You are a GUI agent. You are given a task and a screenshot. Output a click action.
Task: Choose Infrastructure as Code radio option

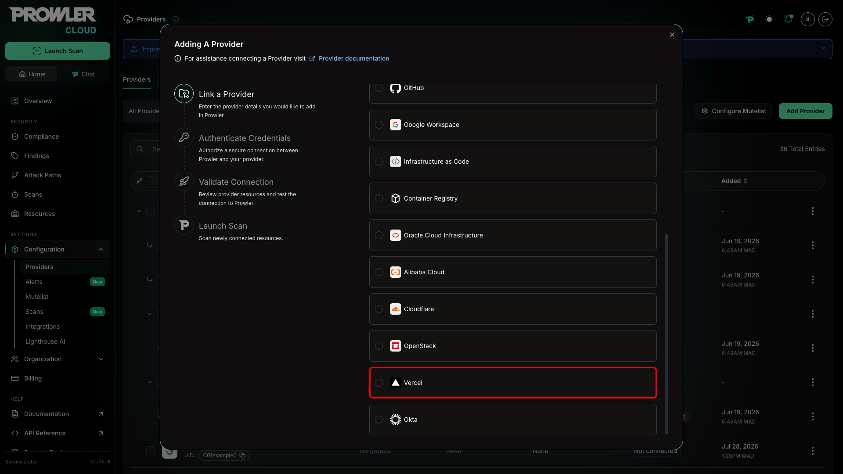pos(379,162)
